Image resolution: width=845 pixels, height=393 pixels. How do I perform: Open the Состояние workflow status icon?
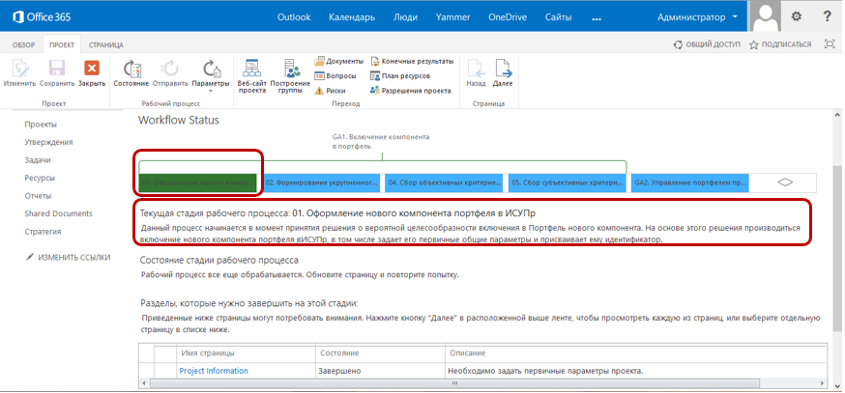point(131,69)
